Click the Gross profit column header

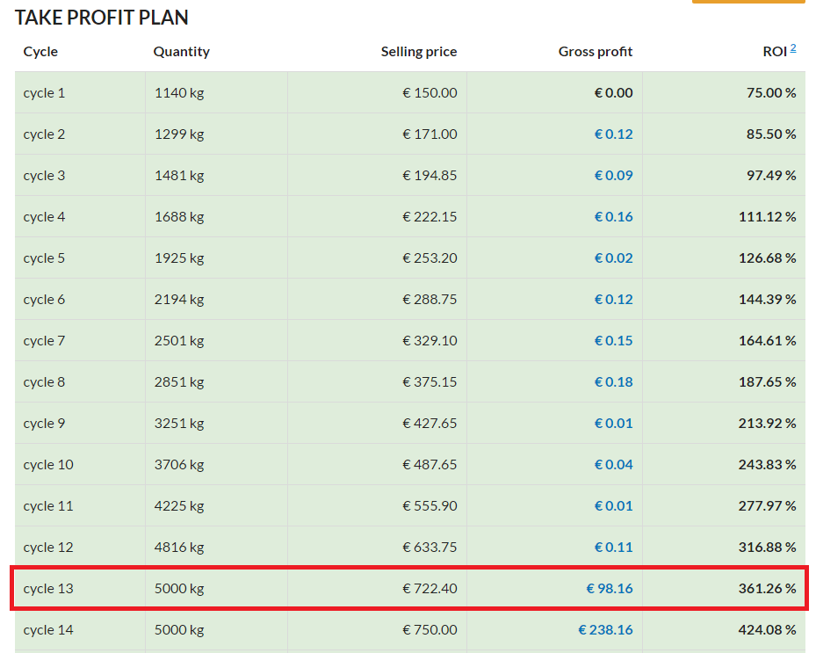(596, 52)
